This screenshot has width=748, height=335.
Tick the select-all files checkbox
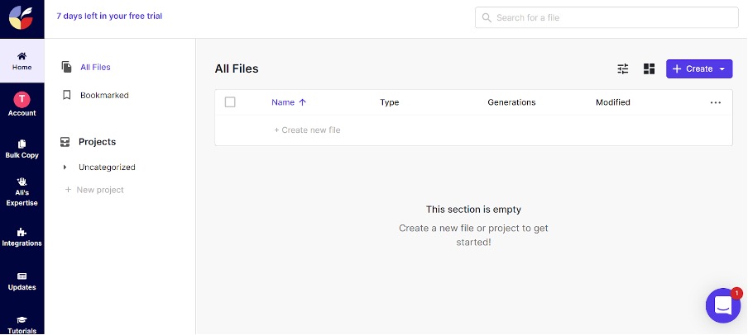point(230,102)
